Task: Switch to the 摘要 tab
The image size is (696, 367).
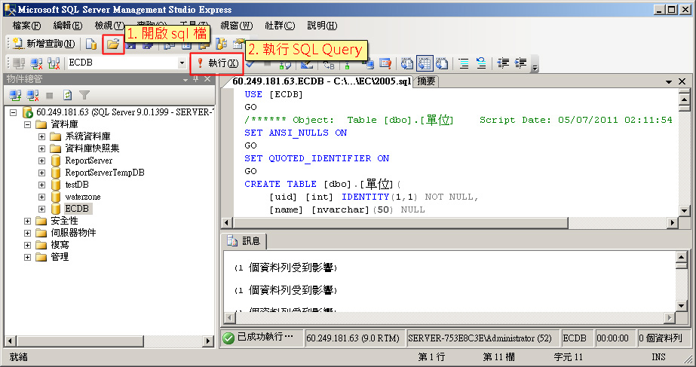Action: 426,81
